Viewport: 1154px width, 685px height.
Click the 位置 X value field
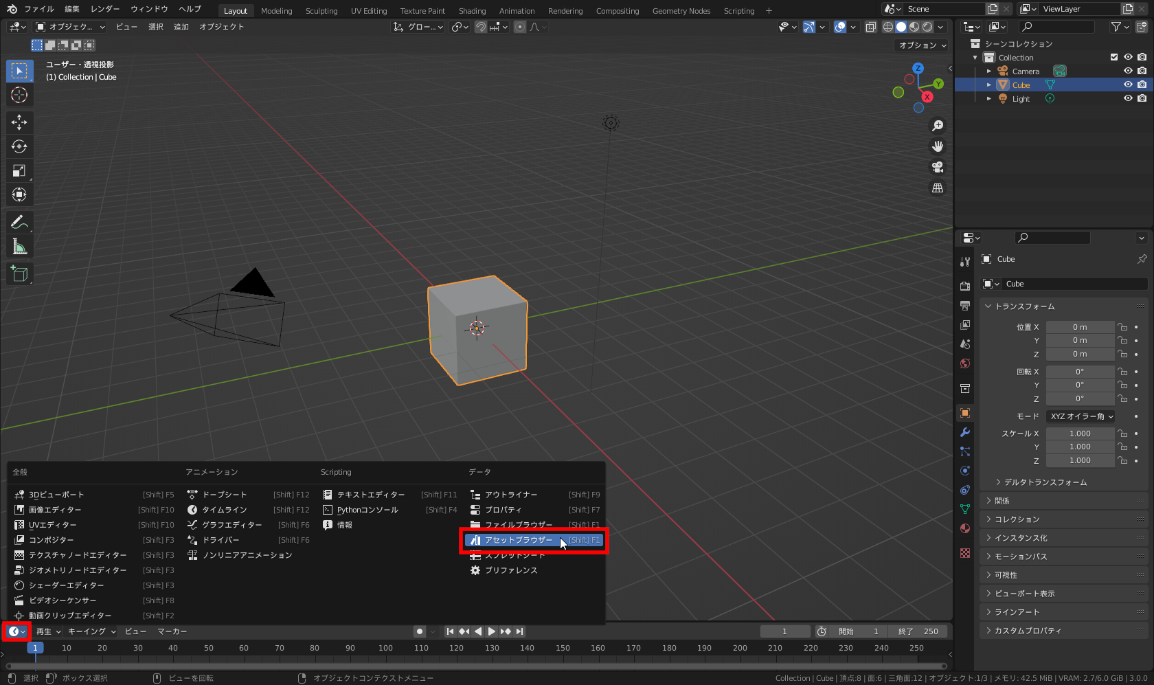1080,327
